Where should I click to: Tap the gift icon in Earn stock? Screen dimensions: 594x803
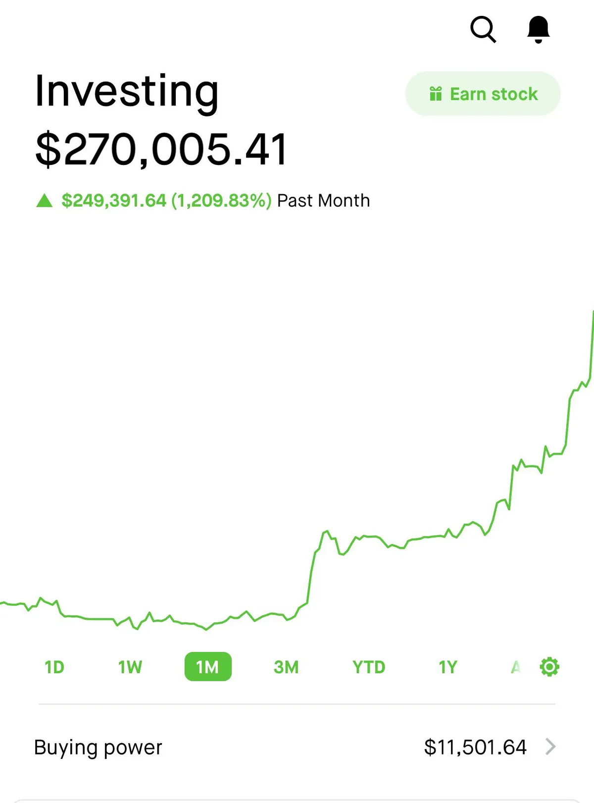(436, 94)
